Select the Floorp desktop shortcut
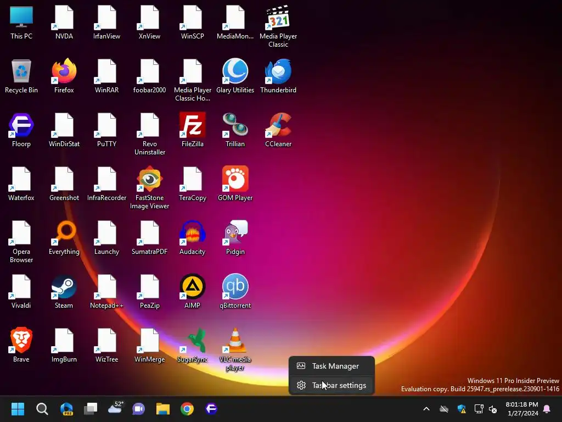562x422 pixels. [x=21, y=130]
